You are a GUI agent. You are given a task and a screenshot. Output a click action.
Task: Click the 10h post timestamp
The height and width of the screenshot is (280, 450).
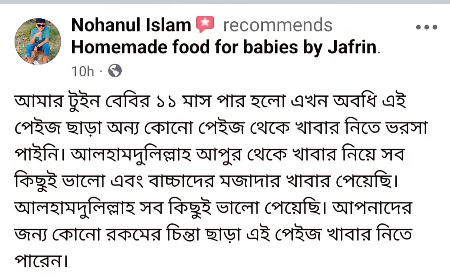(83, 72)
